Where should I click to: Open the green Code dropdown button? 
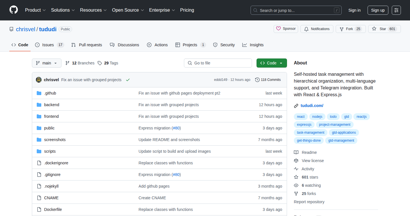tap(272, 63)
